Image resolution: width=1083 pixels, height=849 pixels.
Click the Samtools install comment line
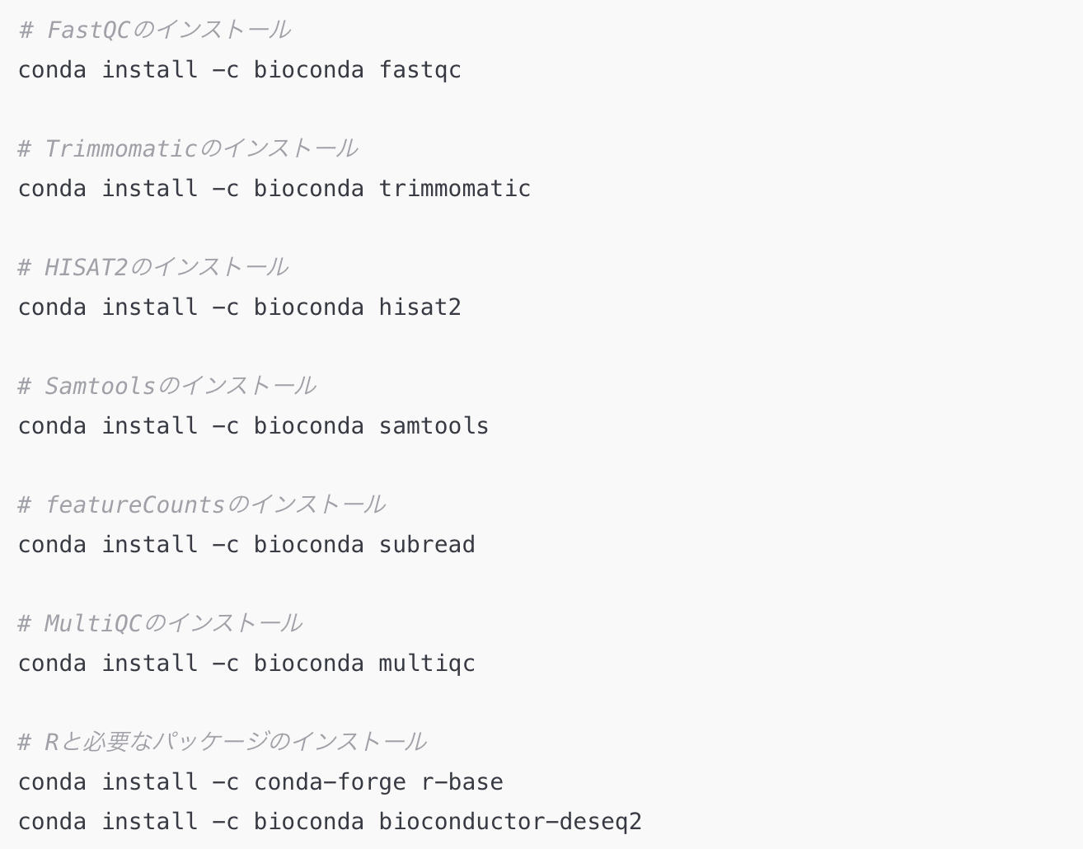click(x=166, y=386)
